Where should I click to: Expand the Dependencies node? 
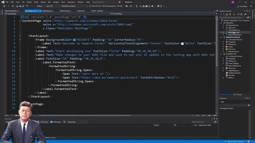point(223,25)
